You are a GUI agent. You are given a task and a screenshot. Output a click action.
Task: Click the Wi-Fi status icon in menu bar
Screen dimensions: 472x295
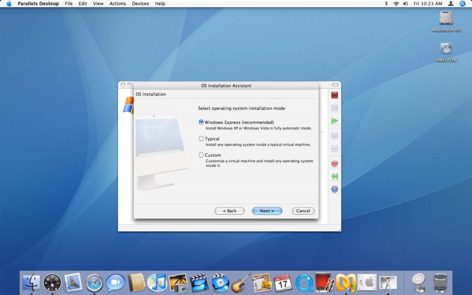(396, 4)
